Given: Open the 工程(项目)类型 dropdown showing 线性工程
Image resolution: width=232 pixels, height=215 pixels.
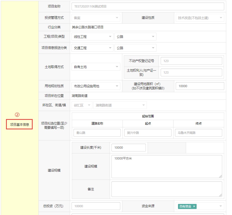Looking at the screenshot, I should pyautogui.click(x=92, y=37).
